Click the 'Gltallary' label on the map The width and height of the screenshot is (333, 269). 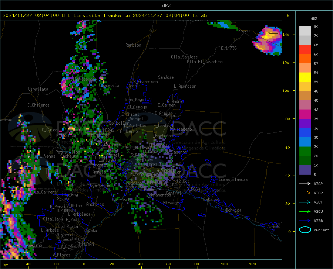pos(53,219)
